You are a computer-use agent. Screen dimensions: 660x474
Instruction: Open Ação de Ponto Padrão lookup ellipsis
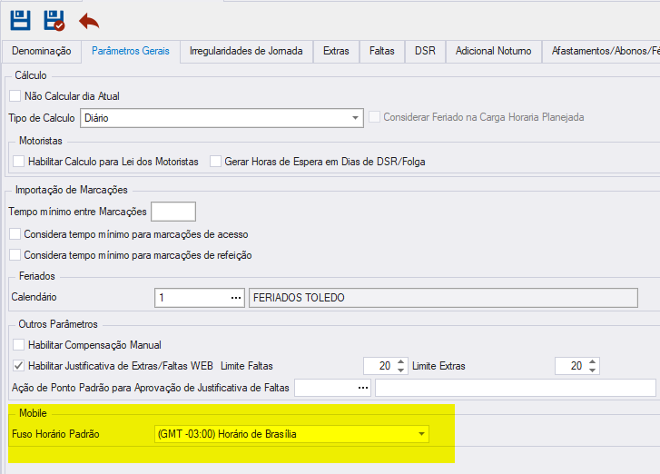point(363,388)
